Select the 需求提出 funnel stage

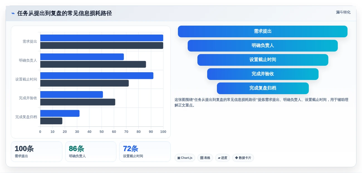pos(263,31)
